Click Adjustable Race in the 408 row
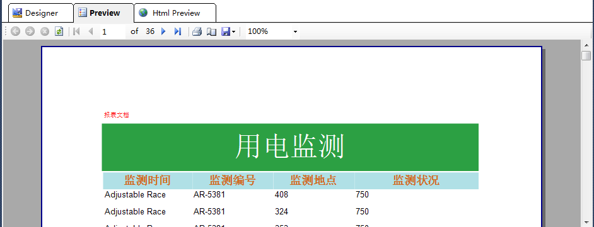Viewport: 594px width, 227px height. (x=135, y=195)
